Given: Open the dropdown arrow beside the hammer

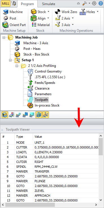Looking at the screenshot, I should [89, 3].
